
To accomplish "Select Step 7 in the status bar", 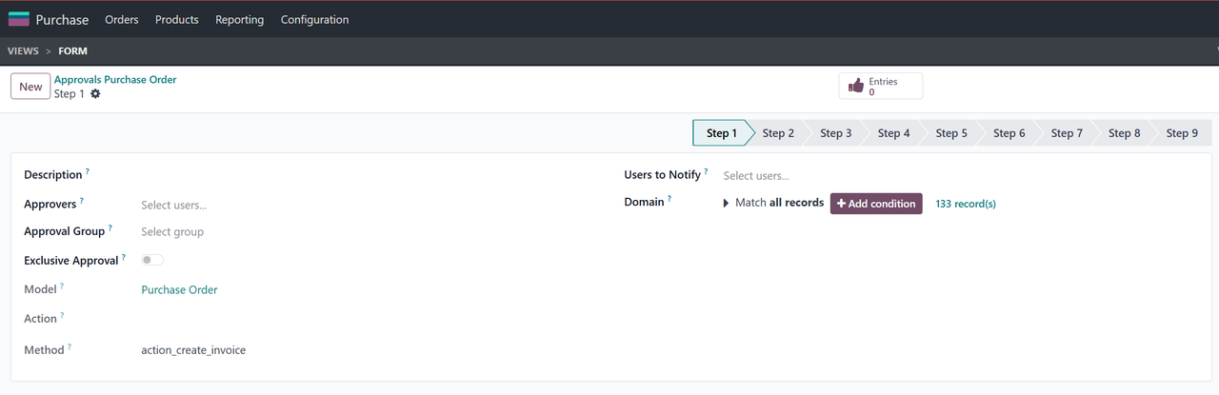I will click(1067, 133).
